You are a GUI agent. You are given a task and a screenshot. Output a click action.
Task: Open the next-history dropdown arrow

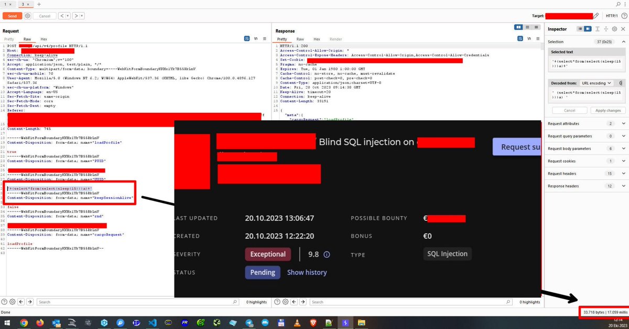82,16
